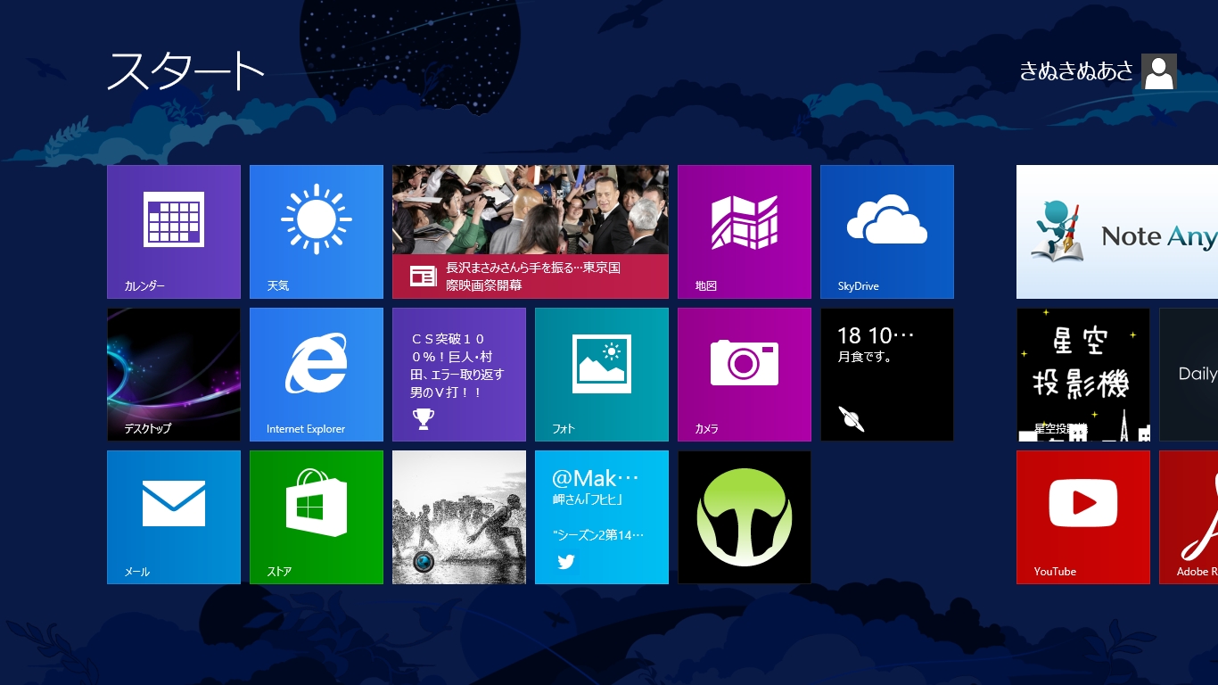Open the astronomy tile showing 月食です

[887, 375]
